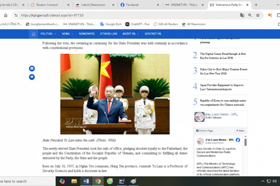Open the site information icon in address bar
280x186 pixels.
coord(16,16)
